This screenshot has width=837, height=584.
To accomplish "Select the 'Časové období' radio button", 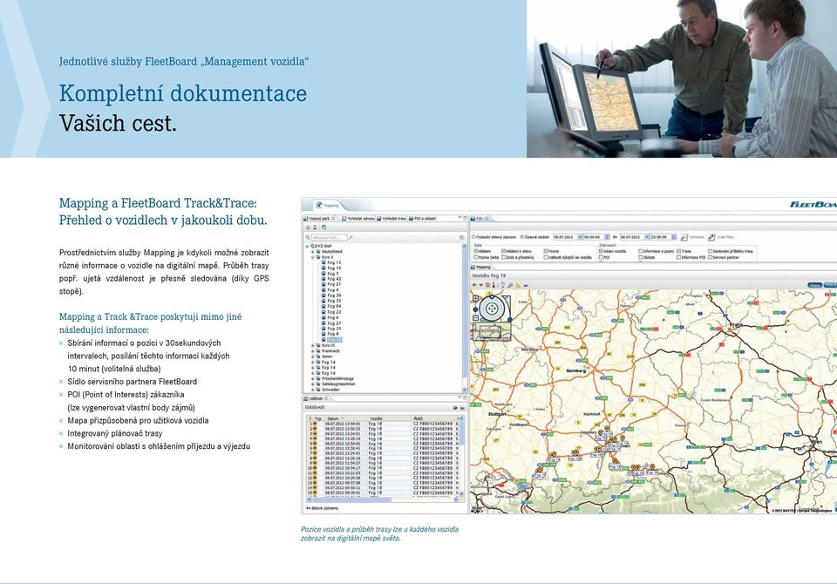I will 521,237.
